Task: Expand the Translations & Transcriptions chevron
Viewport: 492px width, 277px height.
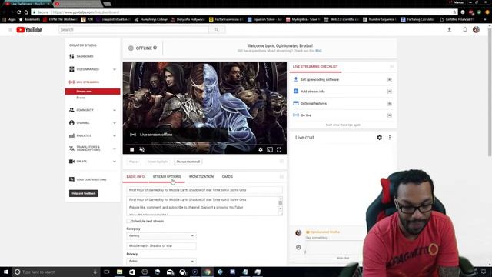Action: pos(115,149)
